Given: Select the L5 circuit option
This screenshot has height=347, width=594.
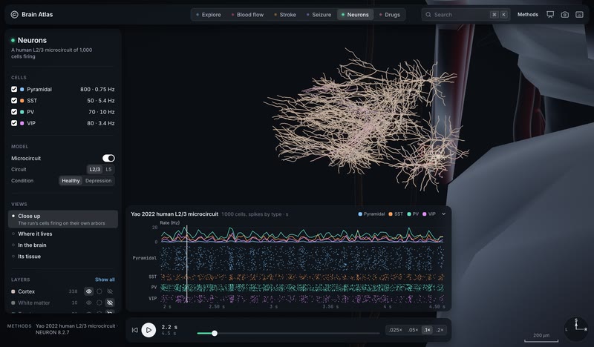Looking at the screenshot, I should pos(108,170).
